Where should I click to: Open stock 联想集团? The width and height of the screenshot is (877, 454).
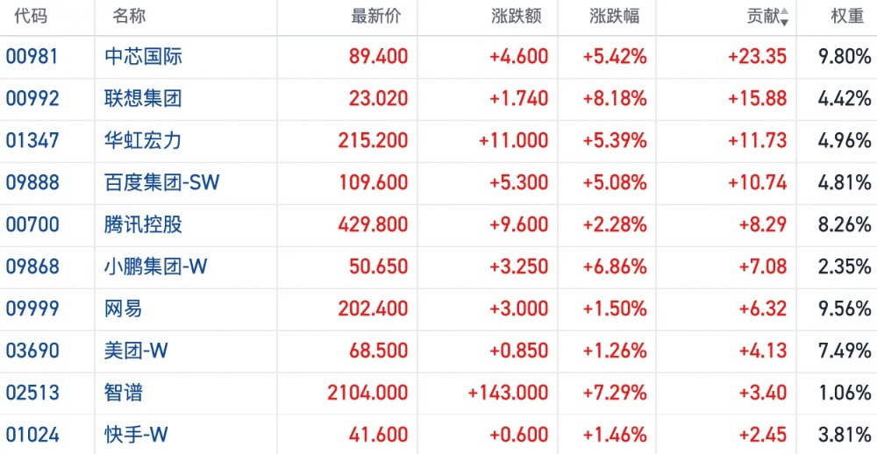[143, 98]
